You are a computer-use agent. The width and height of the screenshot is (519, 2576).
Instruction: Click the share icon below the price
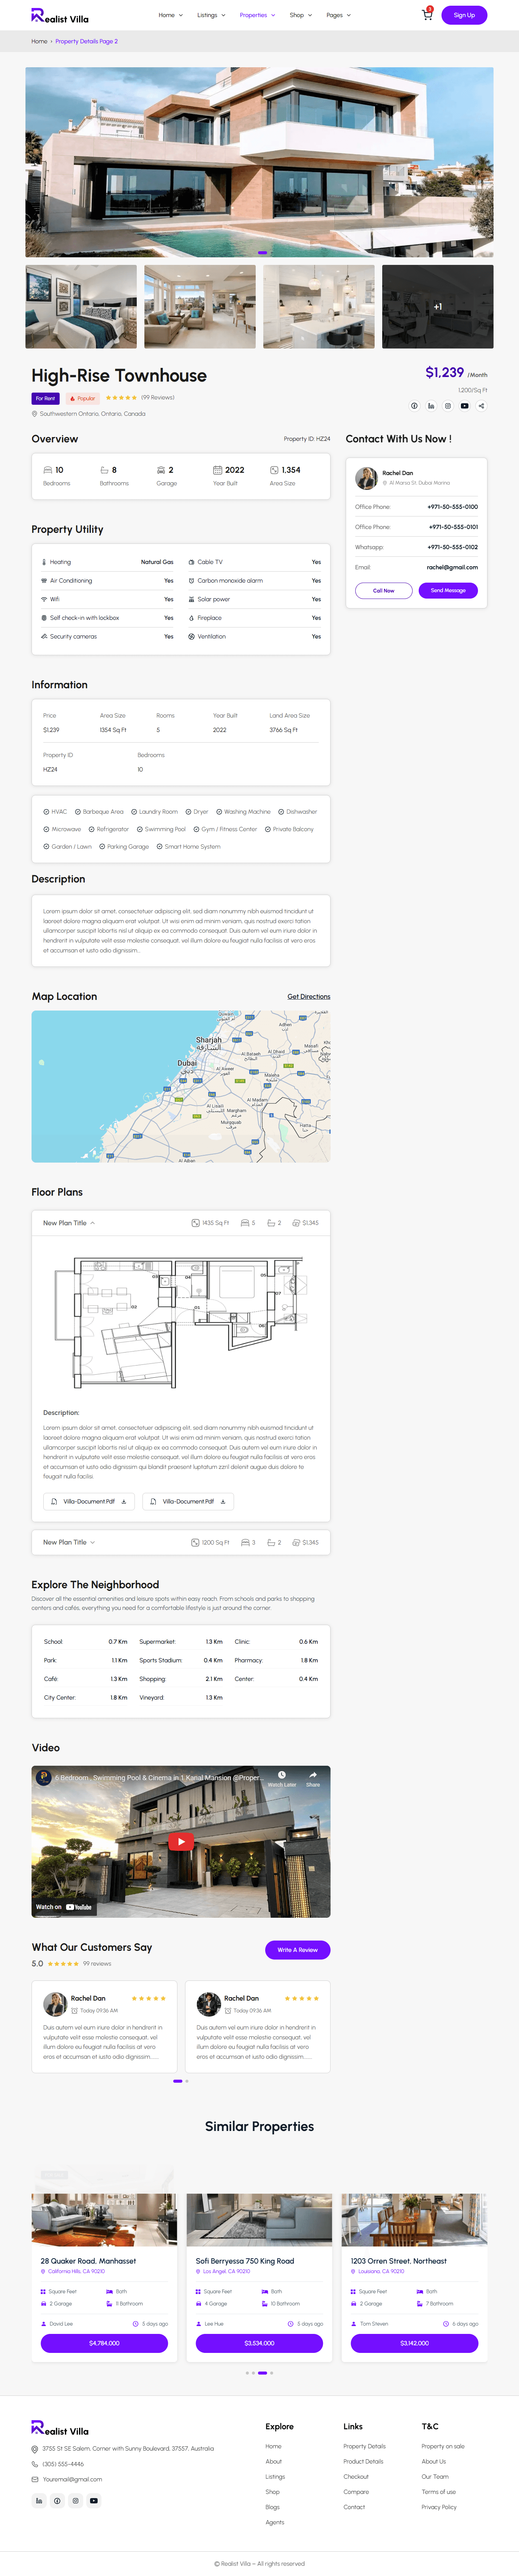coord(481,405)
